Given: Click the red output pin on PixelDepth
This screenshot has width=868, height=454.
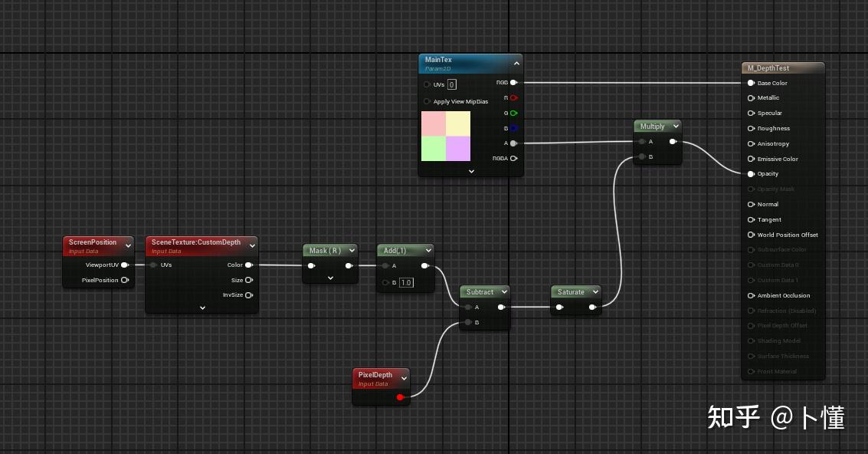Looking at the screenshot, I should click(400, 397).
